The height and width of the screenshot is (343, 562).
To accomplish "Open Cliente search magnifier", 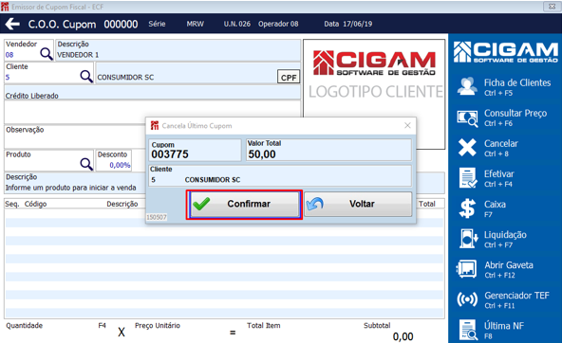I will 86,76.
